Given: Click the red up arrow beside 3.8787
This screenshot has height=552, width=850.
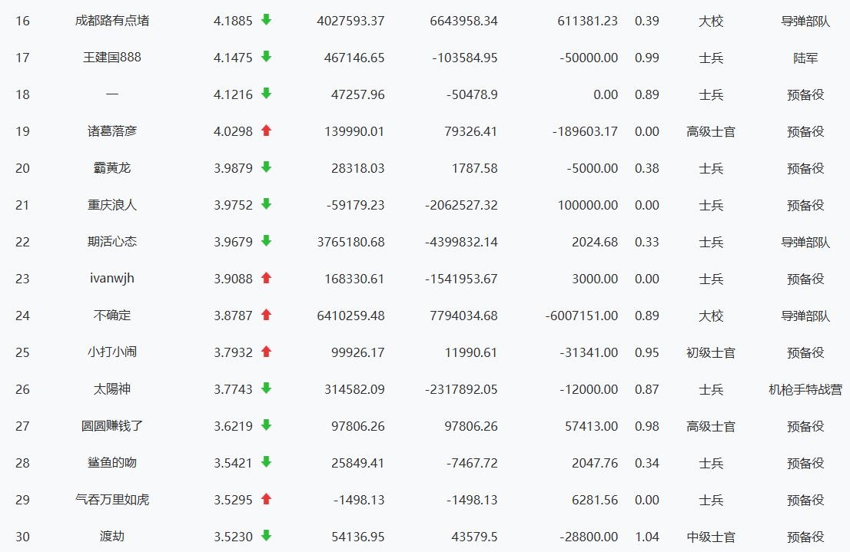Looking at the screenshot, I should pyautogui.click(x=267, y=315).
